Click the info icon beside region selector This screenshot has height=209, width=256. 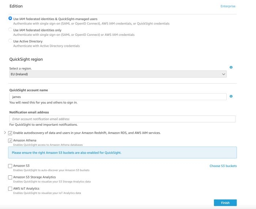231,68
